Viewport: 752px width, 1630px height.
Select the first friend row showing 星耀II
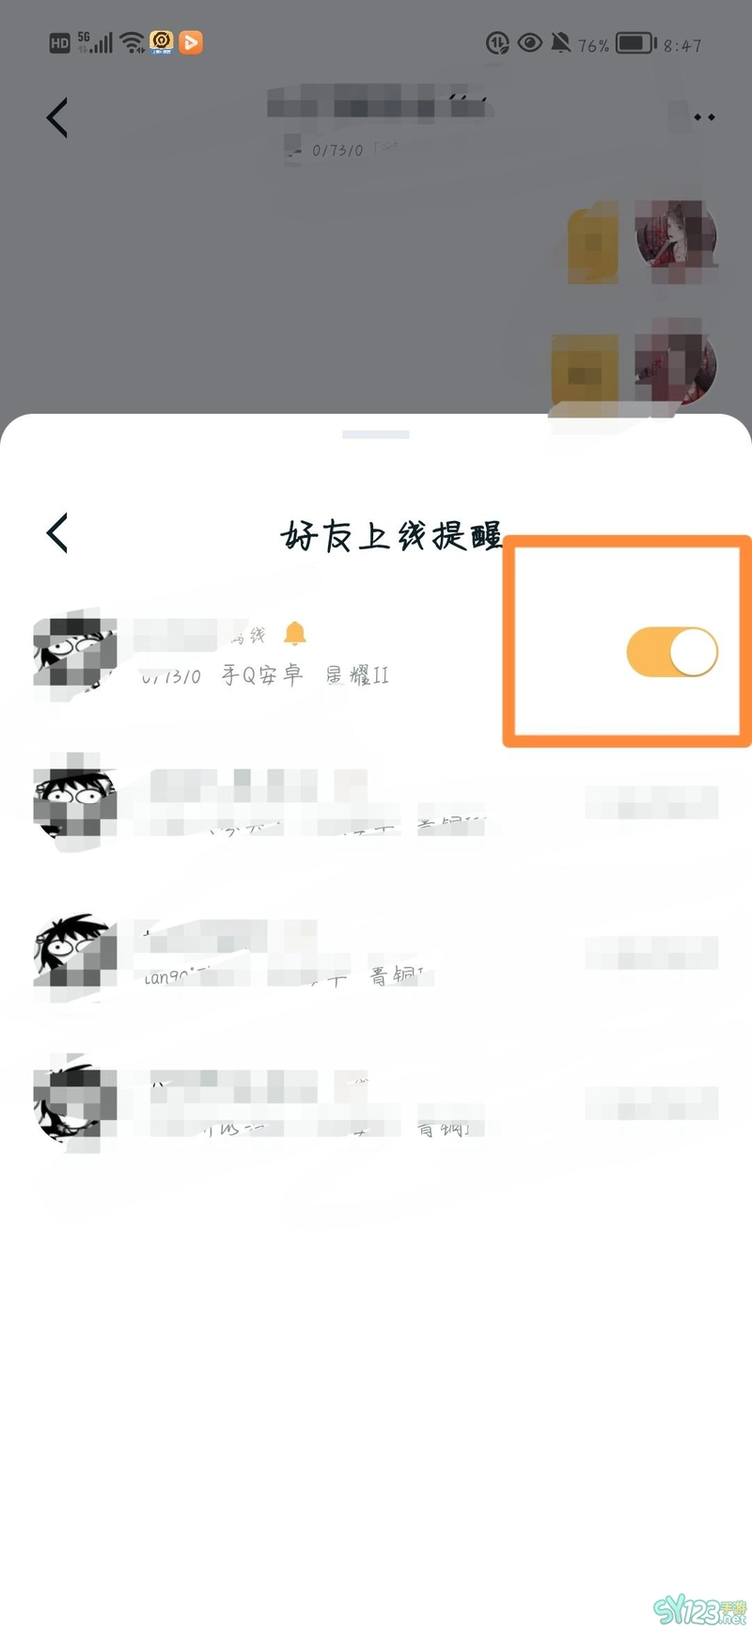coord(376,654)
